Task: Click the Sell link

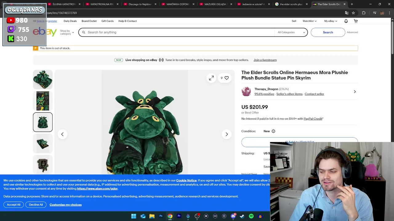Action: click(x=294, y=21)
